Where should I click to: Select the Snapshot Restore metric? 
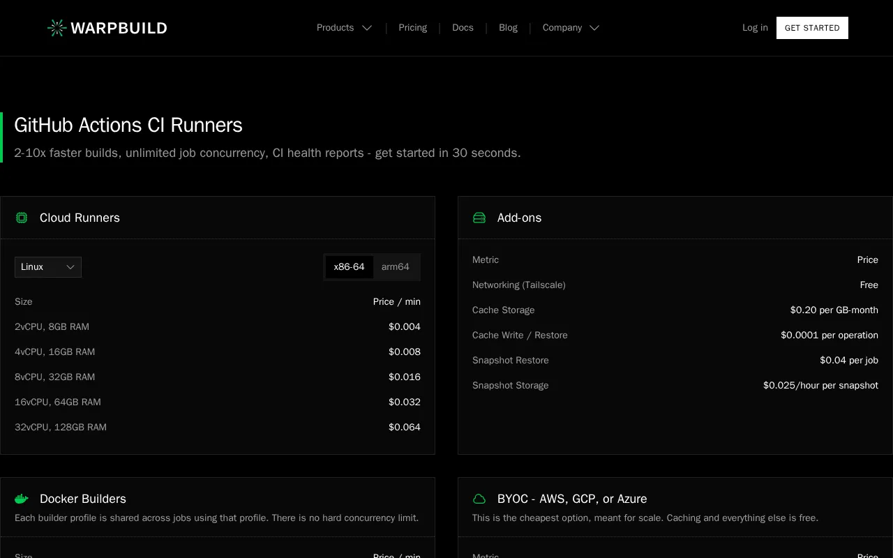pos(511,361)
